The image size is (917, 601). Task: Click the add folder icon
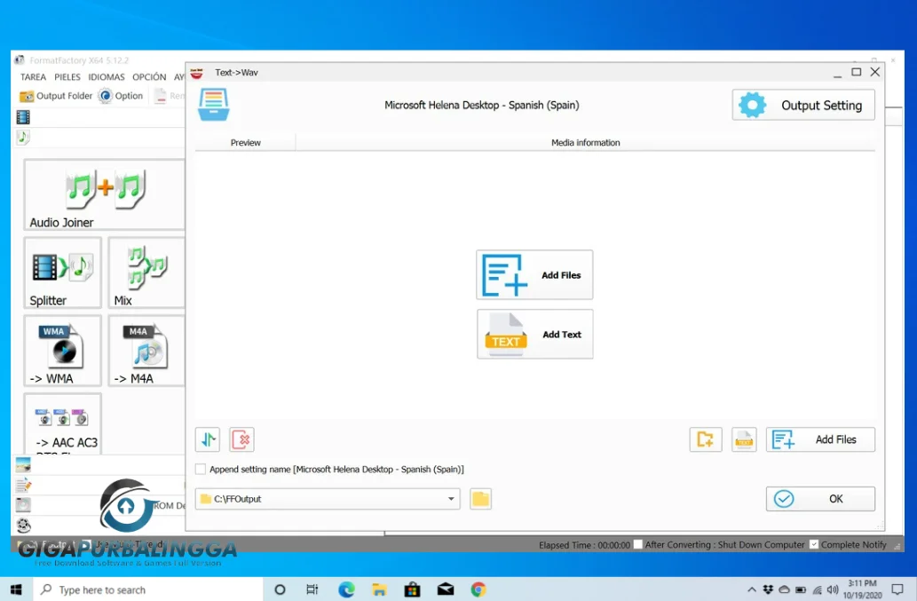click(x=706, y=439)
